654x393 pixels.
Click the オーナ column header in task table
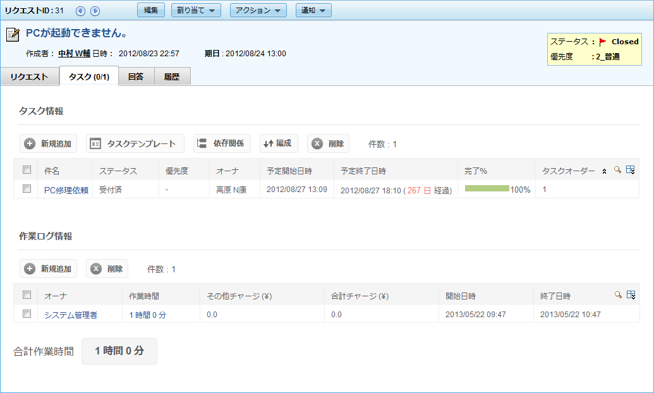point(227,171)
